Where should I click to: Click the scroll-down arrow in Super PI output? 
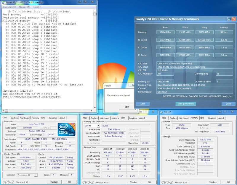pyautogui.click(x=95, y=108)
